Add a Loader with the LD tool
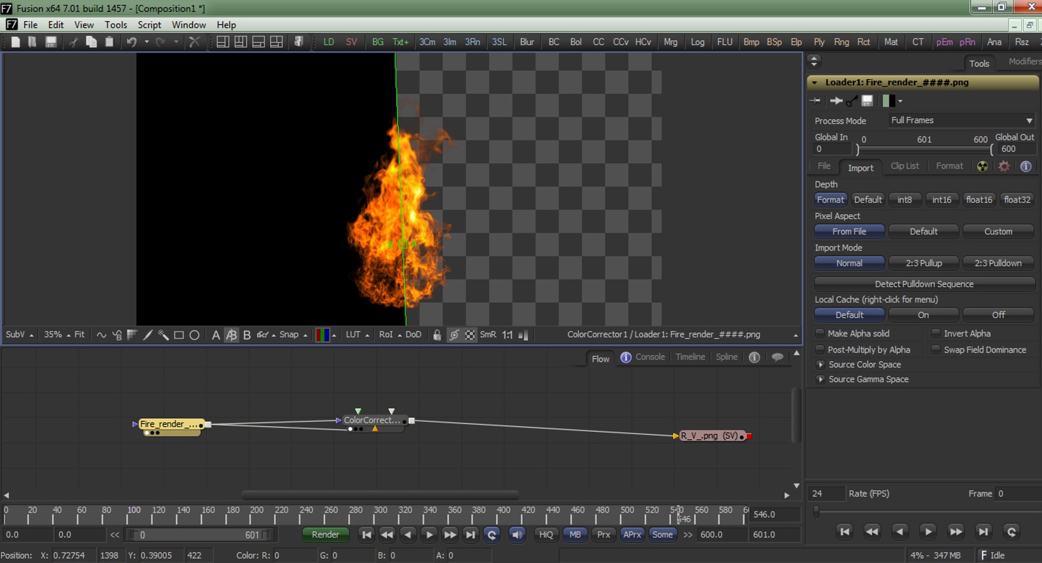The height and width of the screenshot is (563, 1042). (x=328, y=42)
